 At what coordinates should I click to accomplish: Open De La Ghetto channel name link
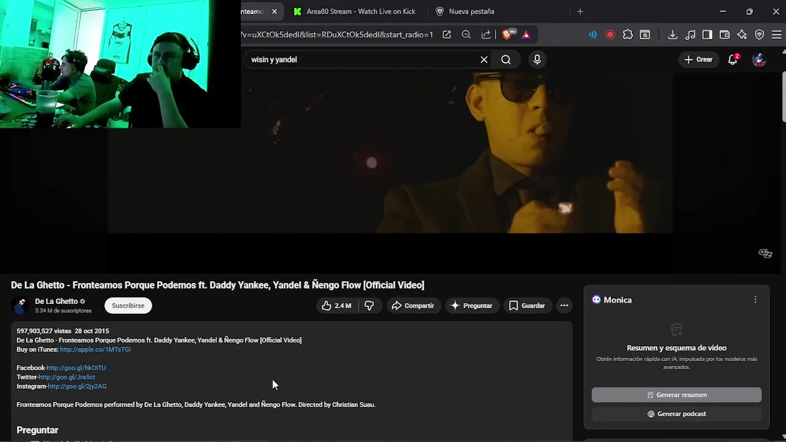(x=56, y=301)
